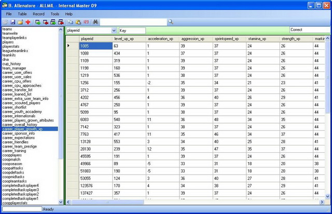This screenshot has width=332, height=214.
Task: Click the level_up_xp cell 434
Action: tap(129, 53)
